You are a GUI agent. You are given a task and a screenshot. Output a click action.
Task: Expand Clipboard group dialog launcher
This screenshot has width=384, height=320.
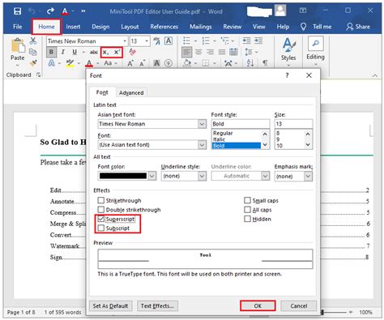point(38,75)
